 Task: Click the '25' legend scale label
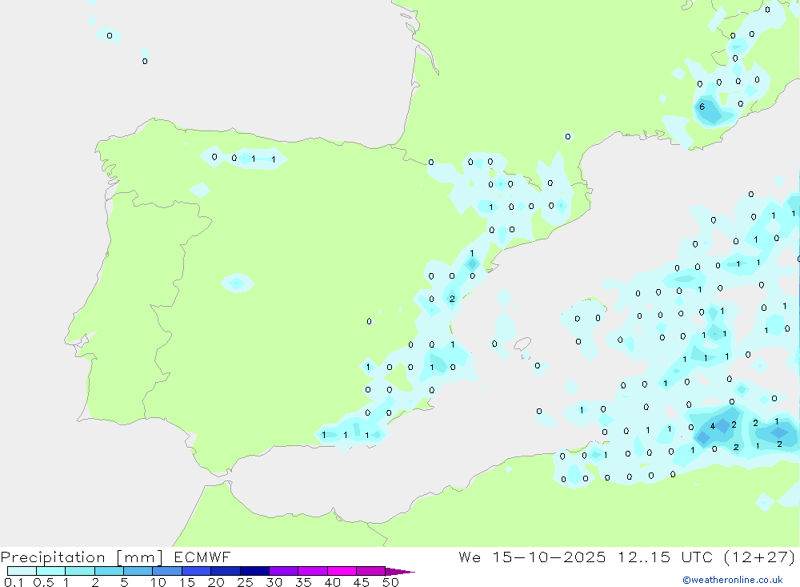(x=246, y=582)
